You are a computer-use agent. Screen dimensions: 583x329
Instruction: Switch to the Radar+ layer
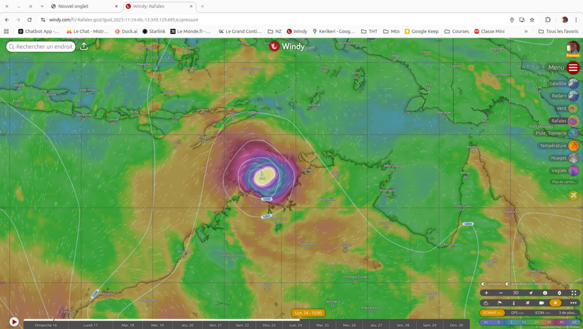tap(573, 96)
